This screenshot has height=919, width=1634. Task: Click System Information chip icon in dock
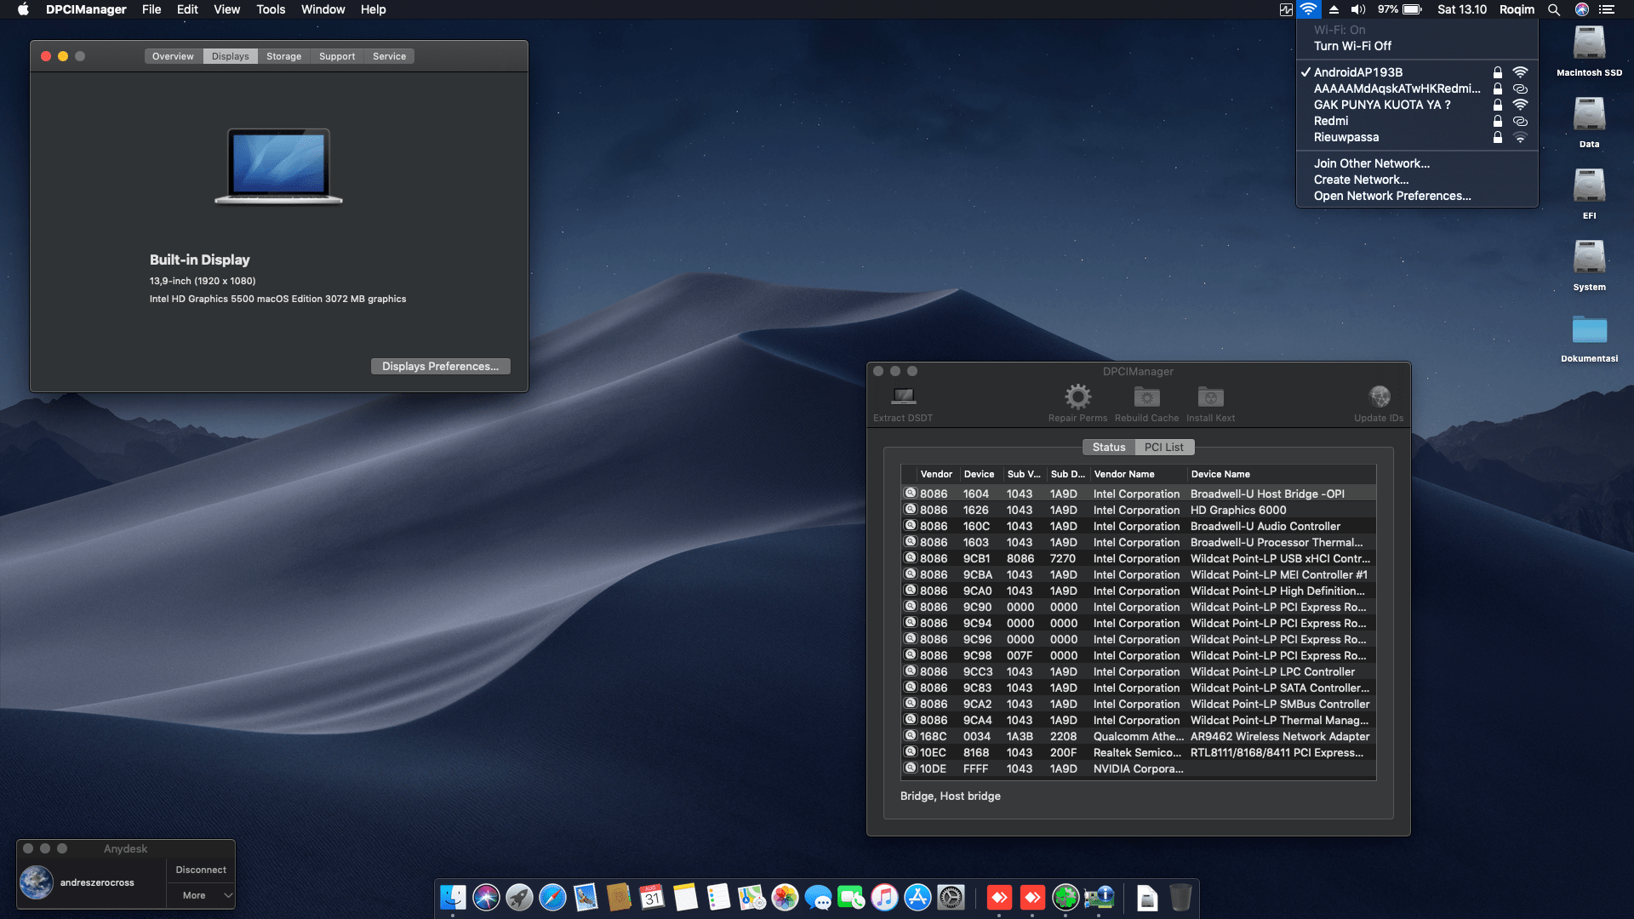pyautogui.click(x=1099, y=897)
